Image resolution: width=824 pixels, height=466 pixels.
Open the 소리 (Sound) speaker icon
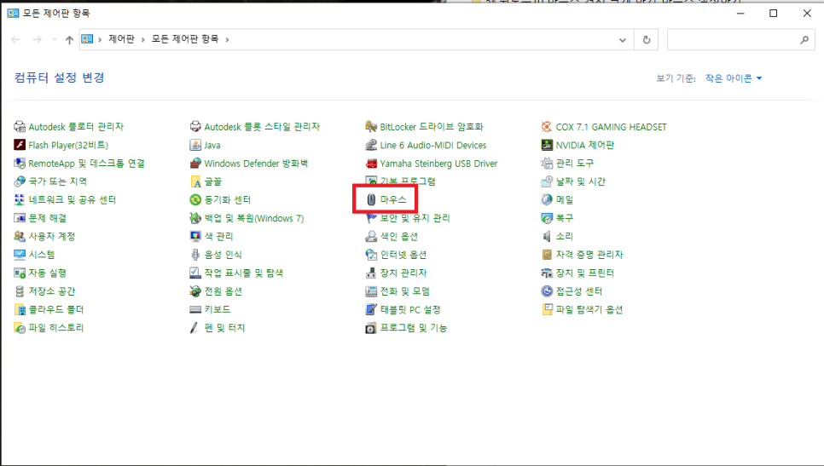547,236
